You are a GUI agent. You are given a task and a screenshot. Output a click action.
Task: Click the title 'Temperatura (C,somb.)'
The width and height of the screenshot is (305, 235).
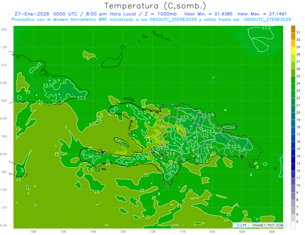tap(155, 6)
